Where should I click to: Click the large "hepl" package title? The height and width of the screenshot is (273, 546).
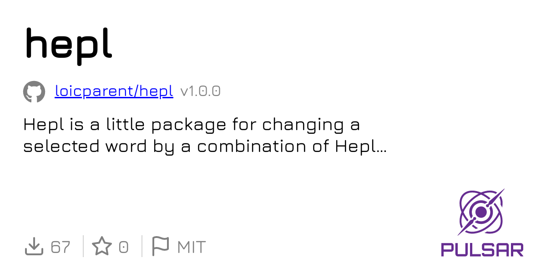point(68,43)
